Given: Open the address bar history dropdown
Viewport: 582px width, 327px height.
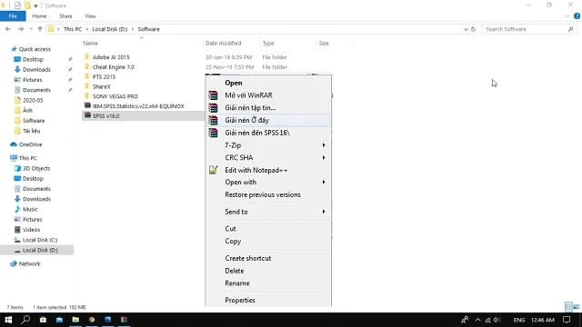Looking at the screenshot, I should coord(466,29).
